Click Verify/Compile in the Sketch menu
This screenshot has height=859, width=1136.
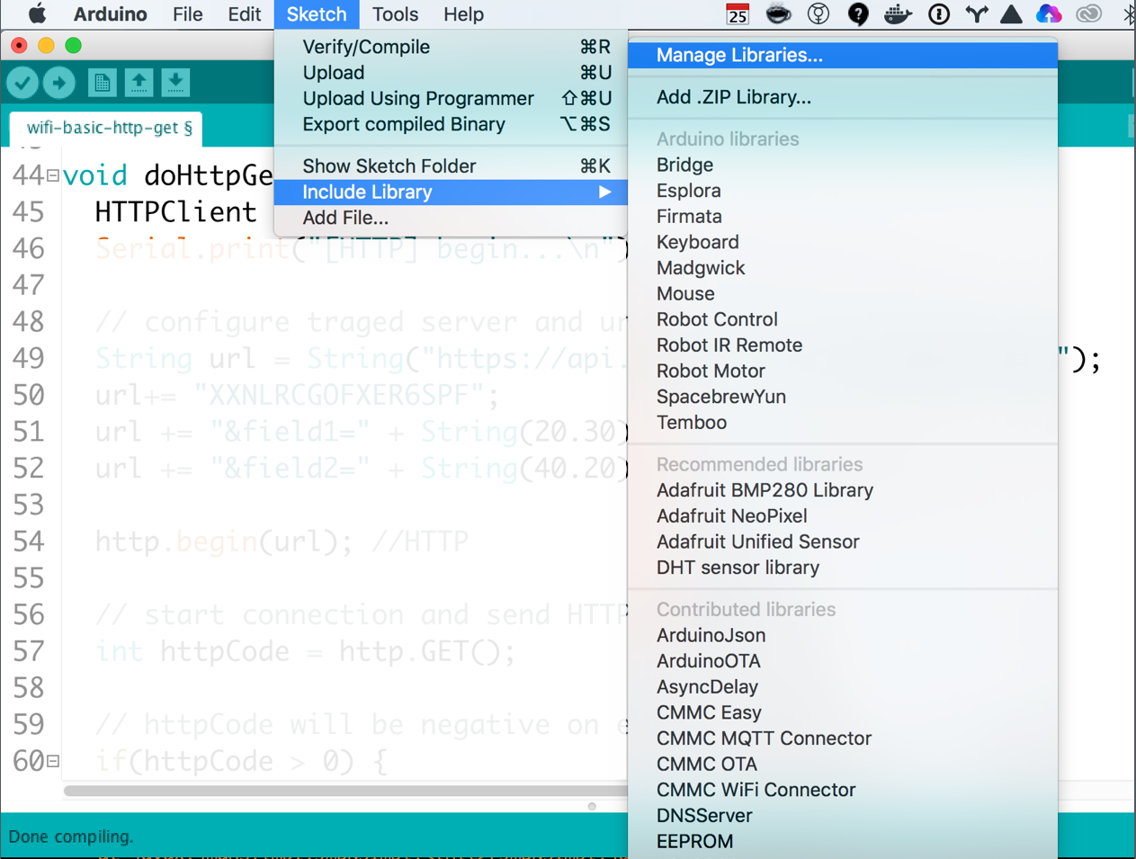(366, 47)
